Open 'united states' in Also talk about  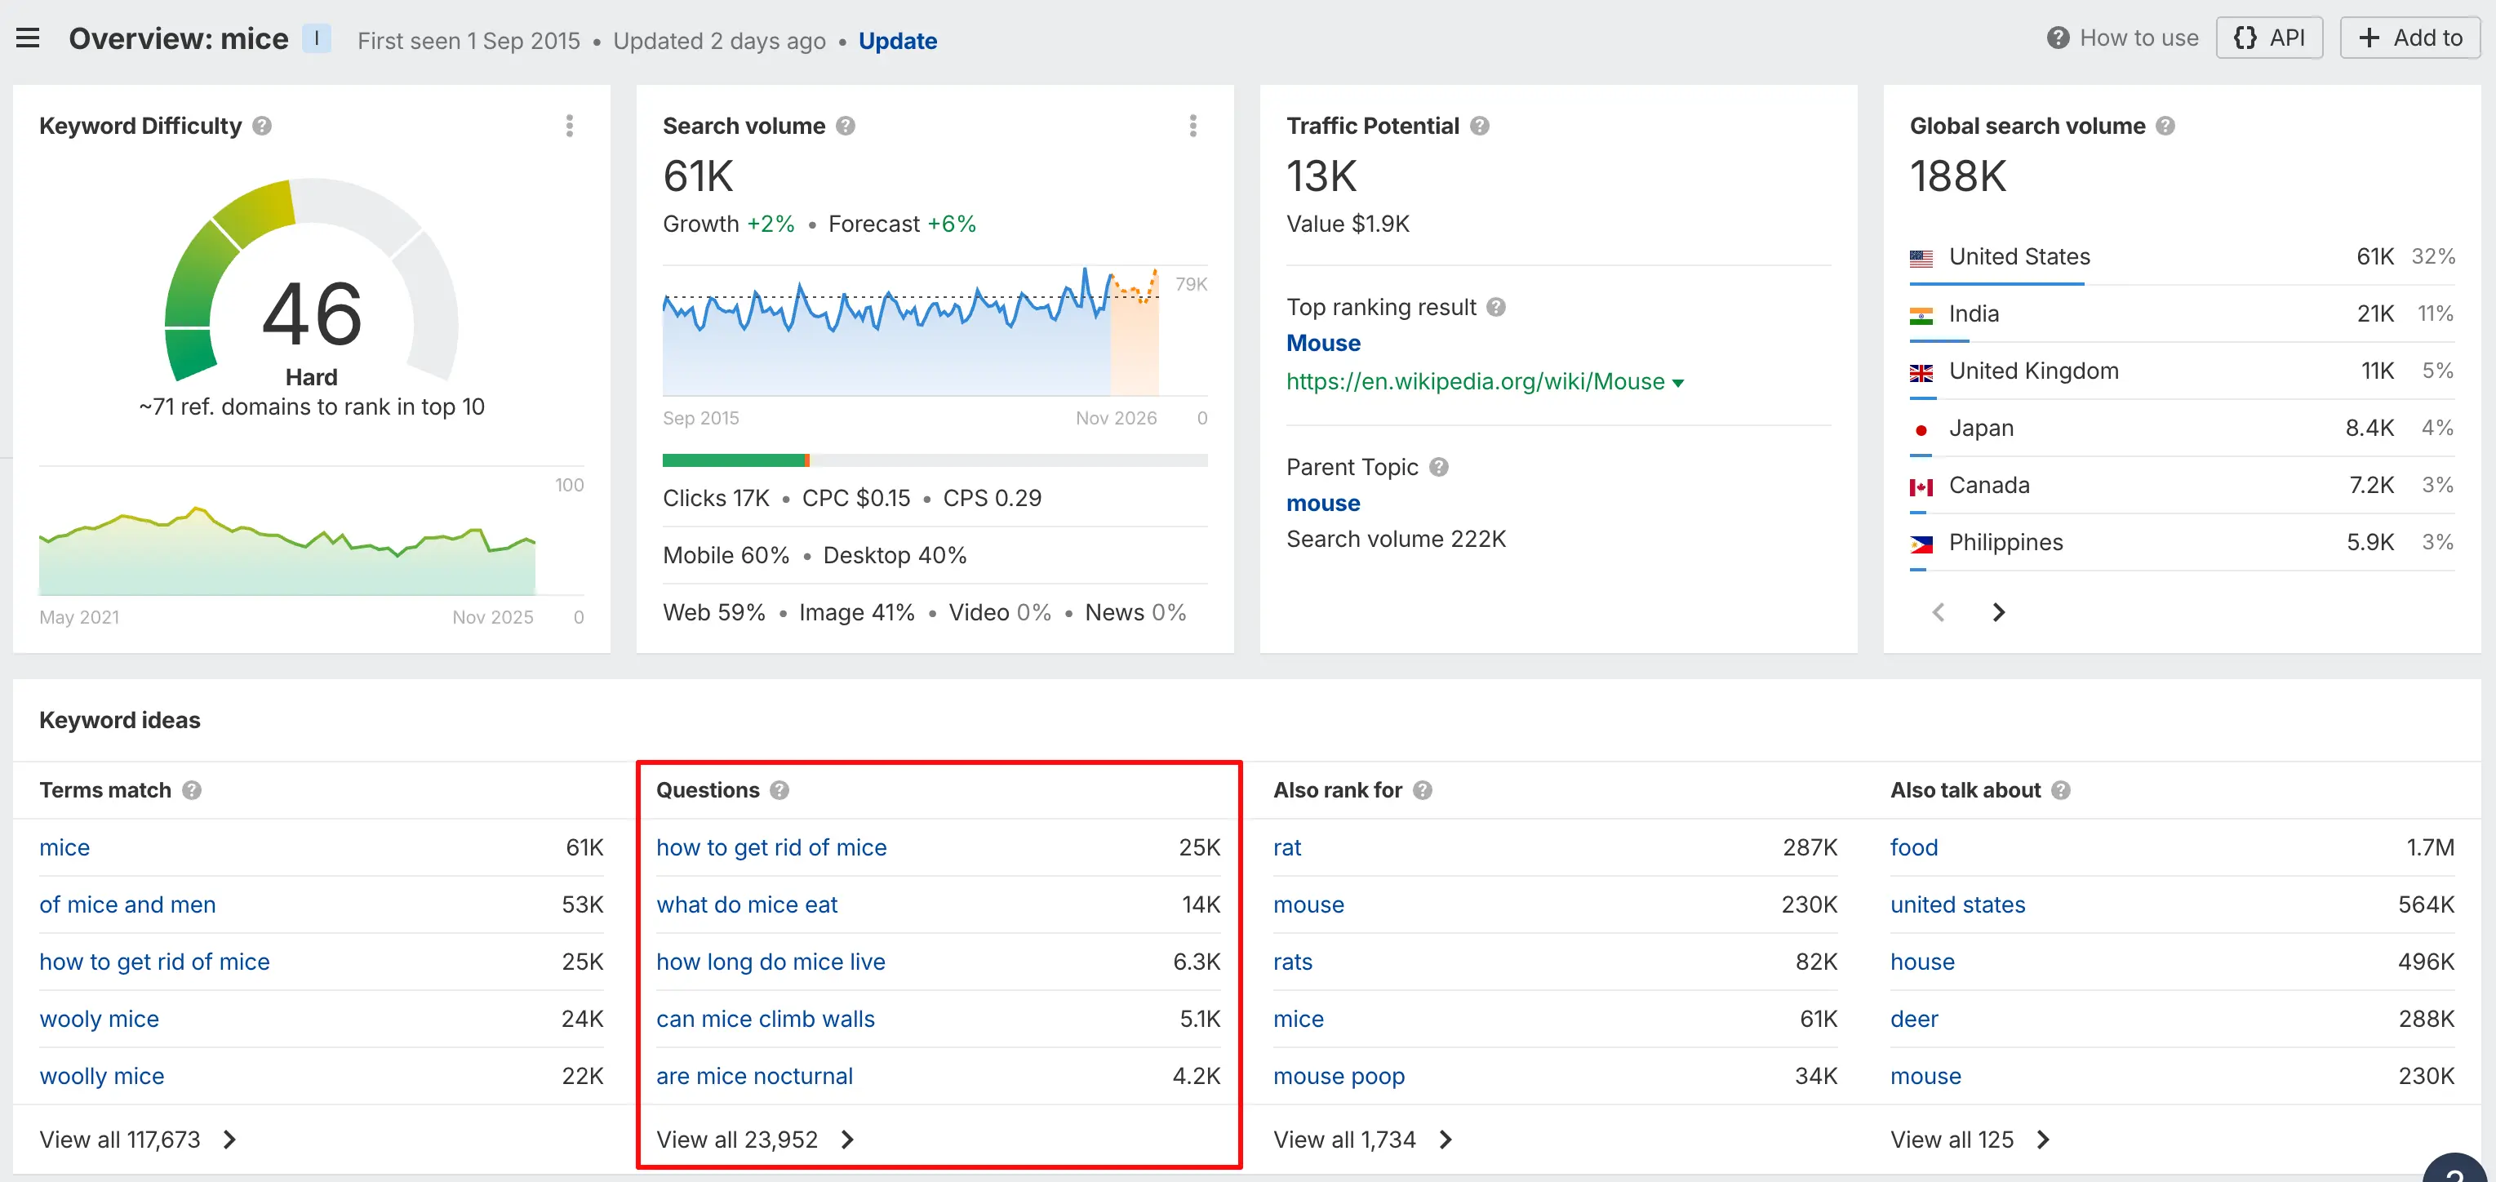pyautogui.click(x=1957, y=905)
